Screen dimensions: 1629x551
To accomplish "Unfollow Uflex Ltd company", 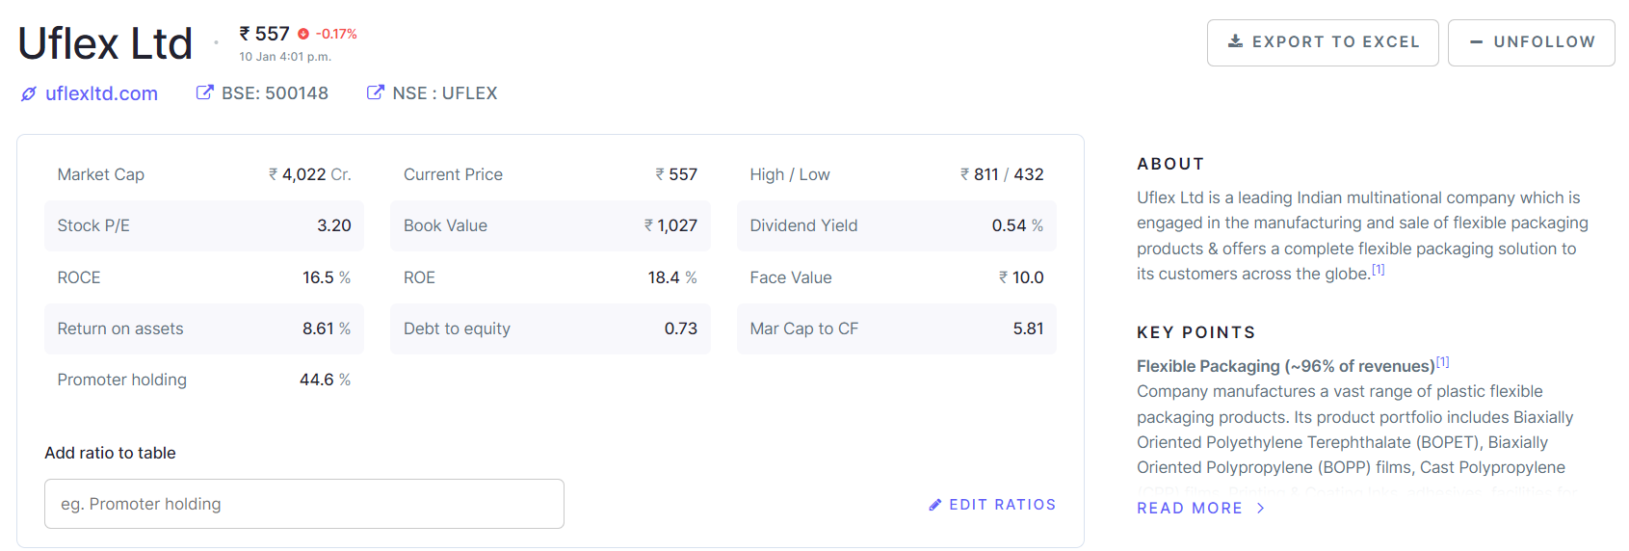I will pyautogui.click(x=1531, y=42).
